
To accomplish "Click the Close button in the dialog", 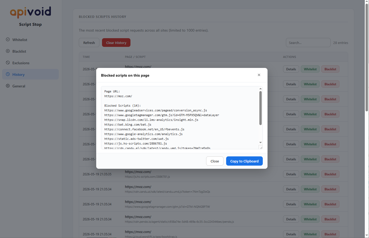I will point(215,161).
